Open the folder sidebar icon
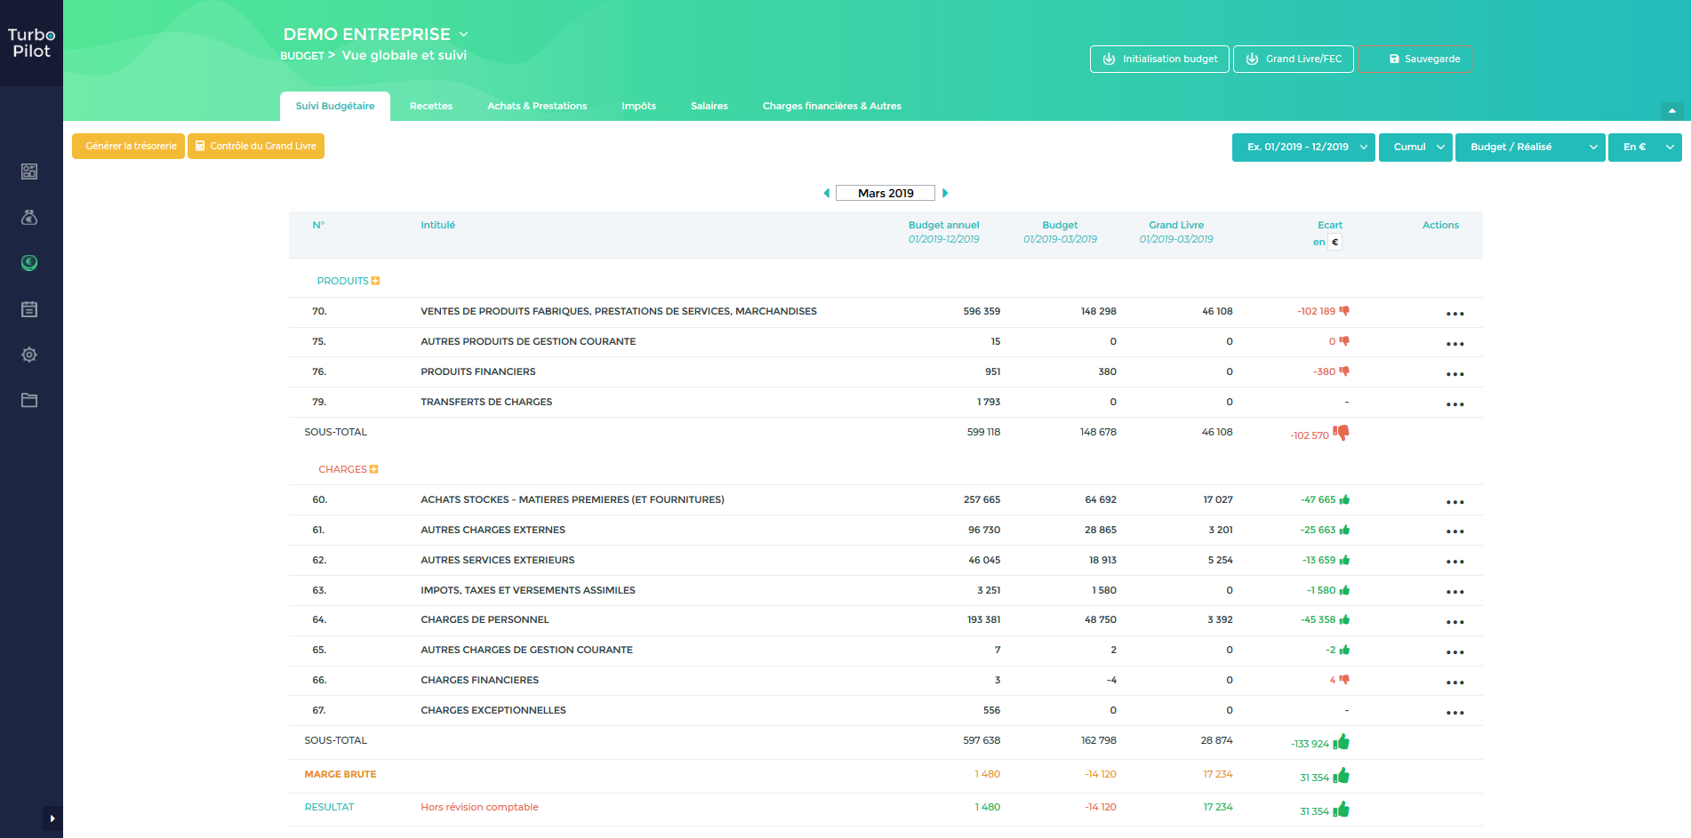The width and height of the screenshot is (1691, 838). pos(29,400)
